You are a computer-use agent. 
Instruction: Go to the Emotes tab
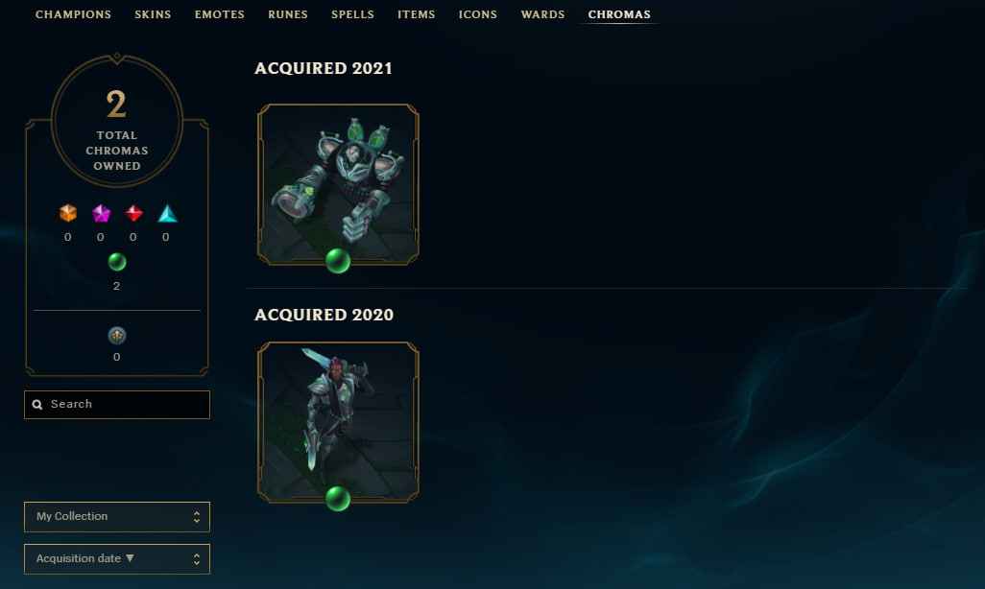click(219, 14)
